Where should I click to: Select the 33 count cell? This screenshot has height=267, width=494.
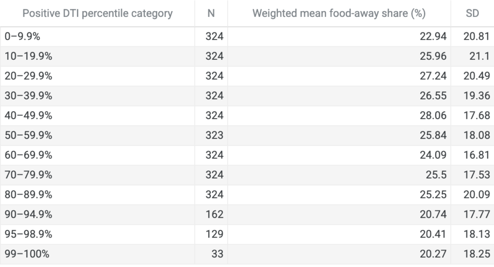pos(218,254)
